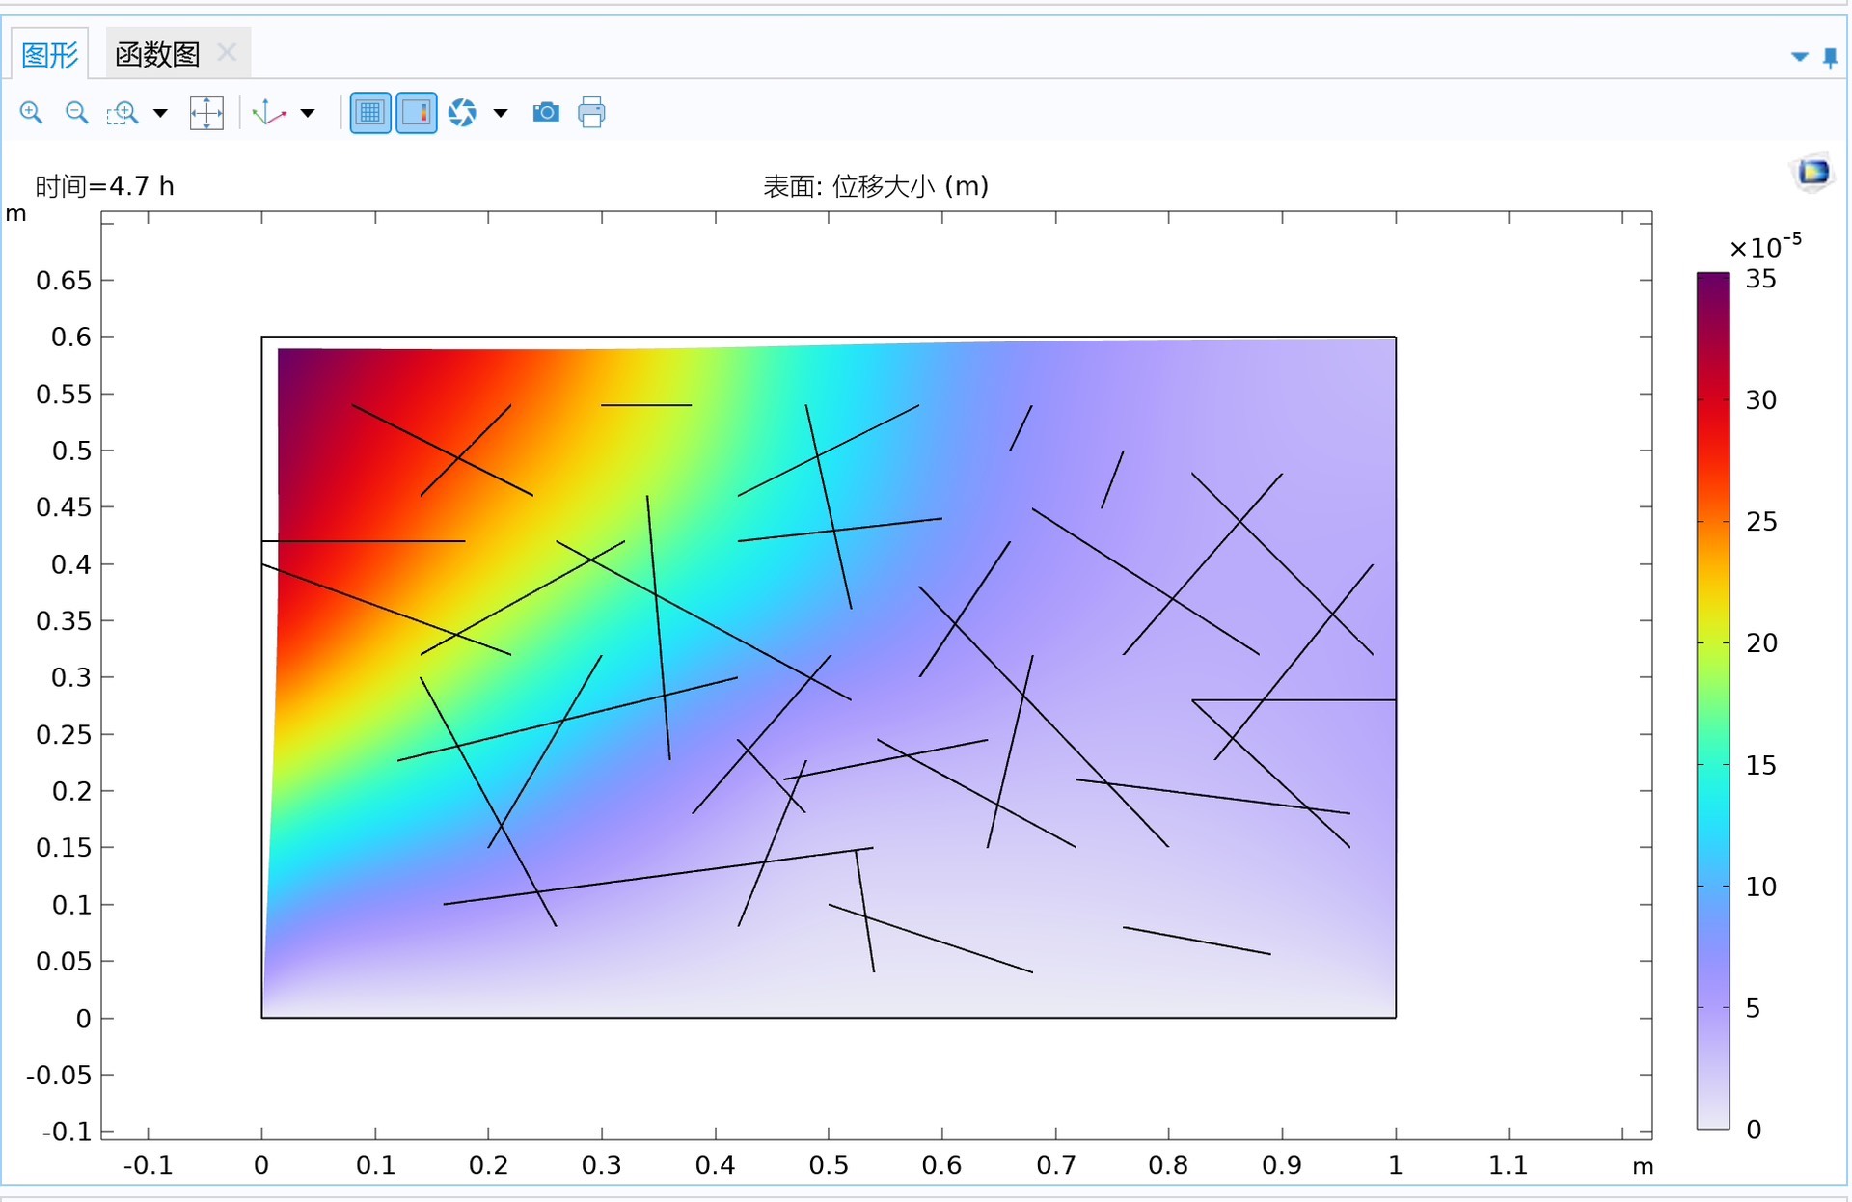This screenshot has width=1852, height=1202.
Task: Click the coordinate axes view icon
Action: [269, 113]
